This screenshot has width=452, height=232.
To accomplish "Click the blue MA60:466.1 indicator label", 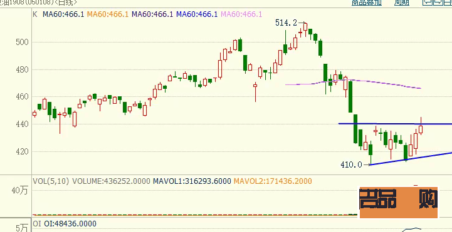I will (x=197, y=14).
